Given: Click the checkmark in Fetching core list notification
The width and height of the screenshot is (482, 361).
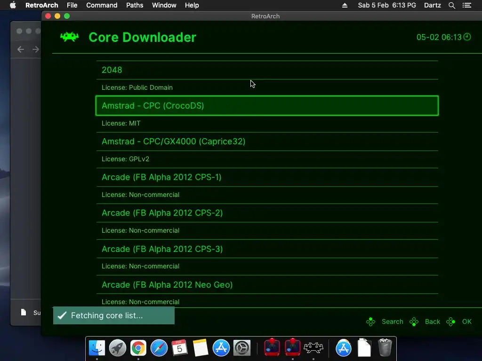Looking at the screenshot, I should (x=62, y=315).
